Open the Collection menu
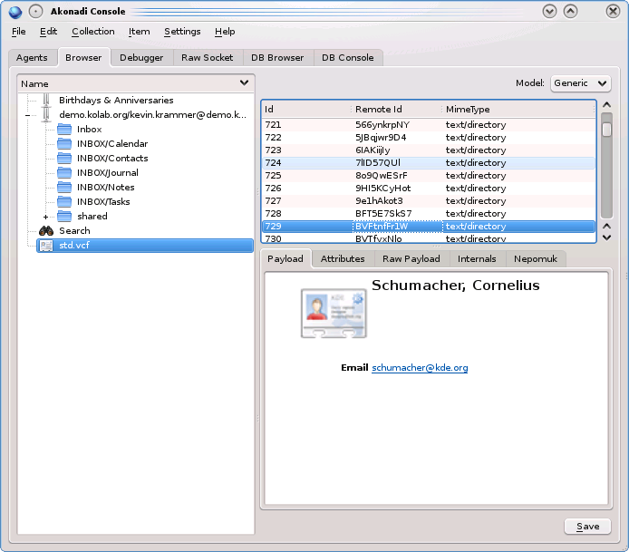The image size is (629, 552). 93,32
